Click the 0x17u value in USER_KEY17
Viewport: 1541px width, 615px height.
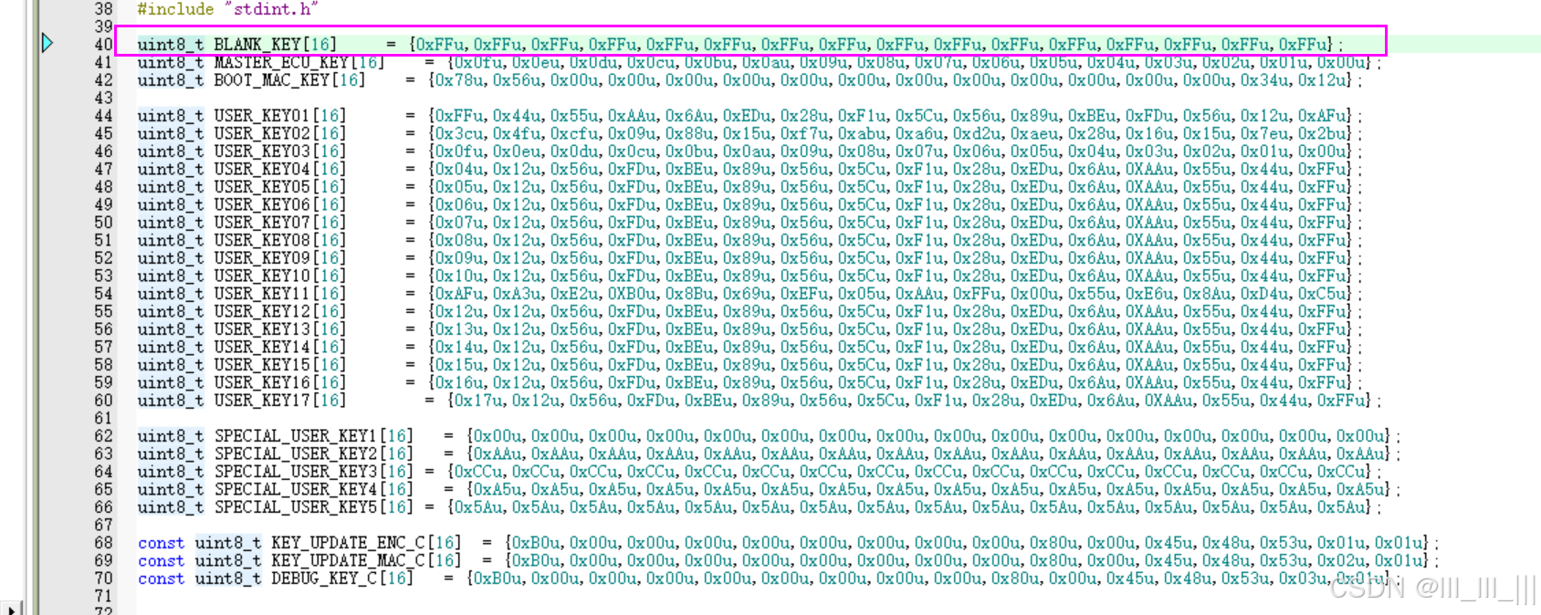(477, 401)
